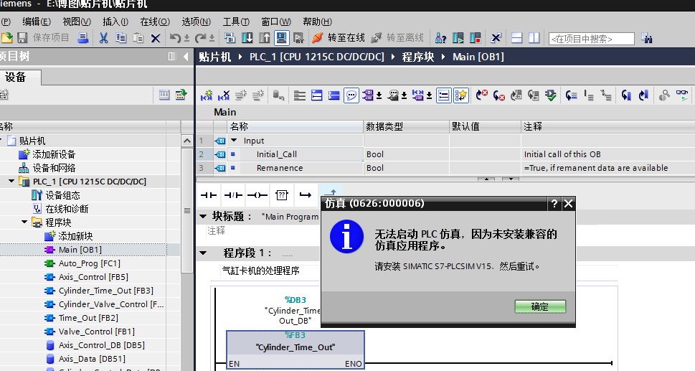Screen dimensions: 695x371
Task: Click the 确定 button in simulation dialog
Action: pos(539,306)
